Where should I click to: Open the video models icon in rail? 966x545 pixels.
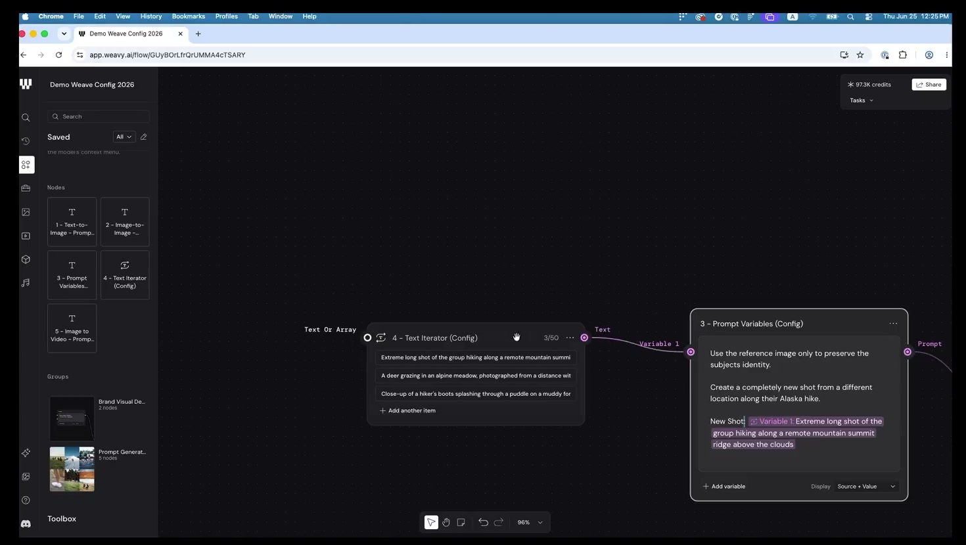[x=26, y=236]
